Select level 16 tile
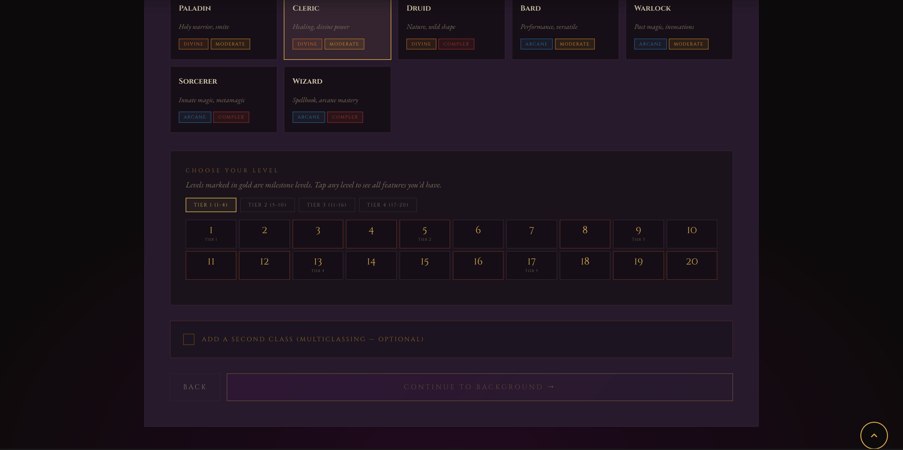Viewport: 903px width, 450px height. (478, 265)
